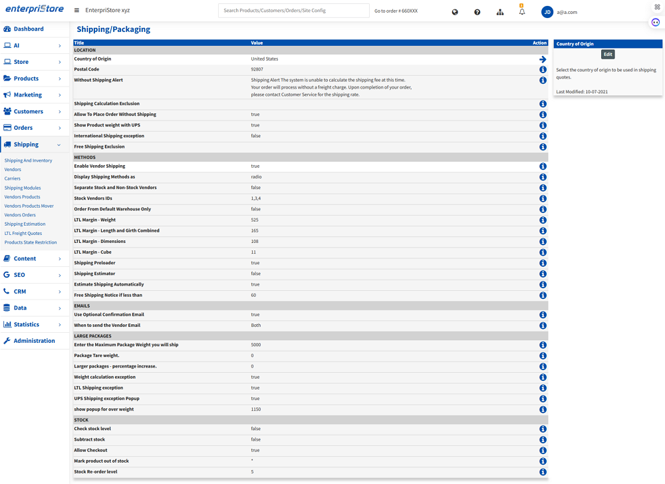Open notifications bell icon
The image size is (665, 484).
(522, 12)
